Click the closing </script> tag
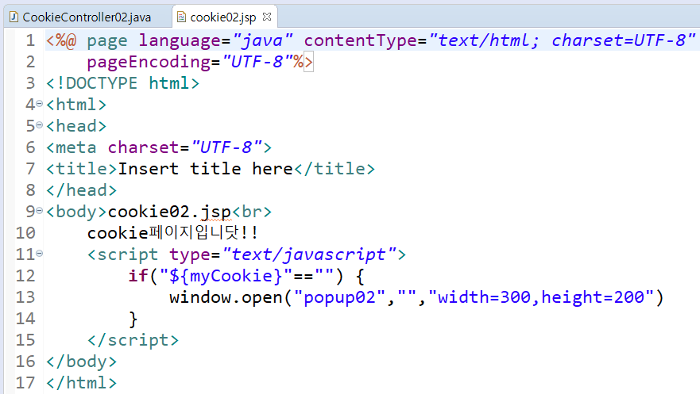This screenshot has height=394, width=700. pos(133,339)
